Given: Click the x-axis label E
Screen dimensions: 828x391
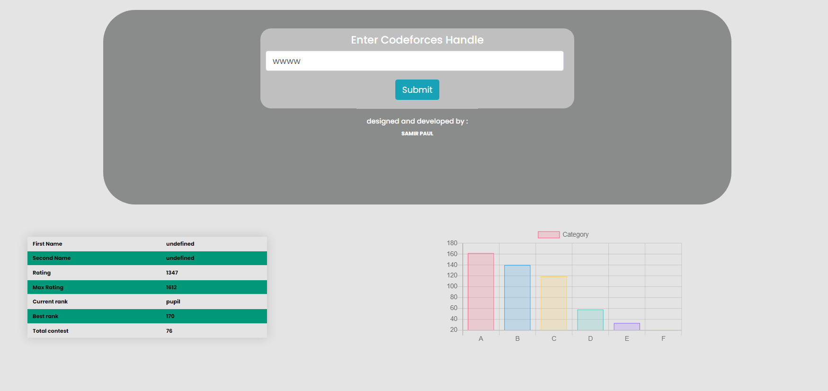Looking at the screenshot, I should 627,338.
